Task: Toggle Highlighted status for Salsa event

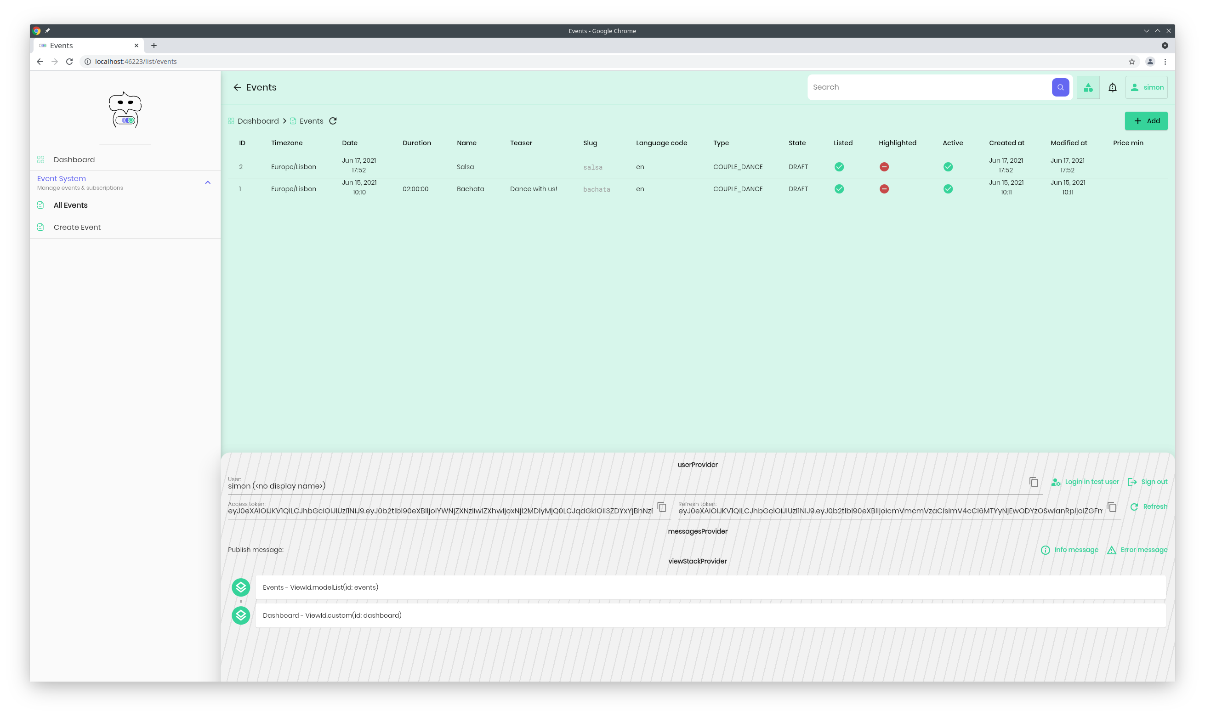Action: tap(884, 166)
